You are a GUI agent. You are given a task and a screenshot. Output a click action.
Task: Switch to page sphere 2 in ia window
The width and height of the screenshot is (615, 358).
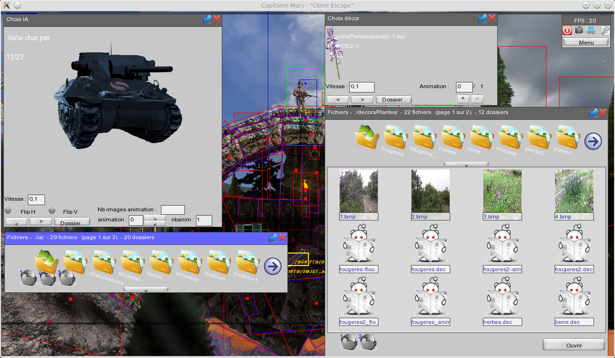pyautogui.click(x=47, y=278)
